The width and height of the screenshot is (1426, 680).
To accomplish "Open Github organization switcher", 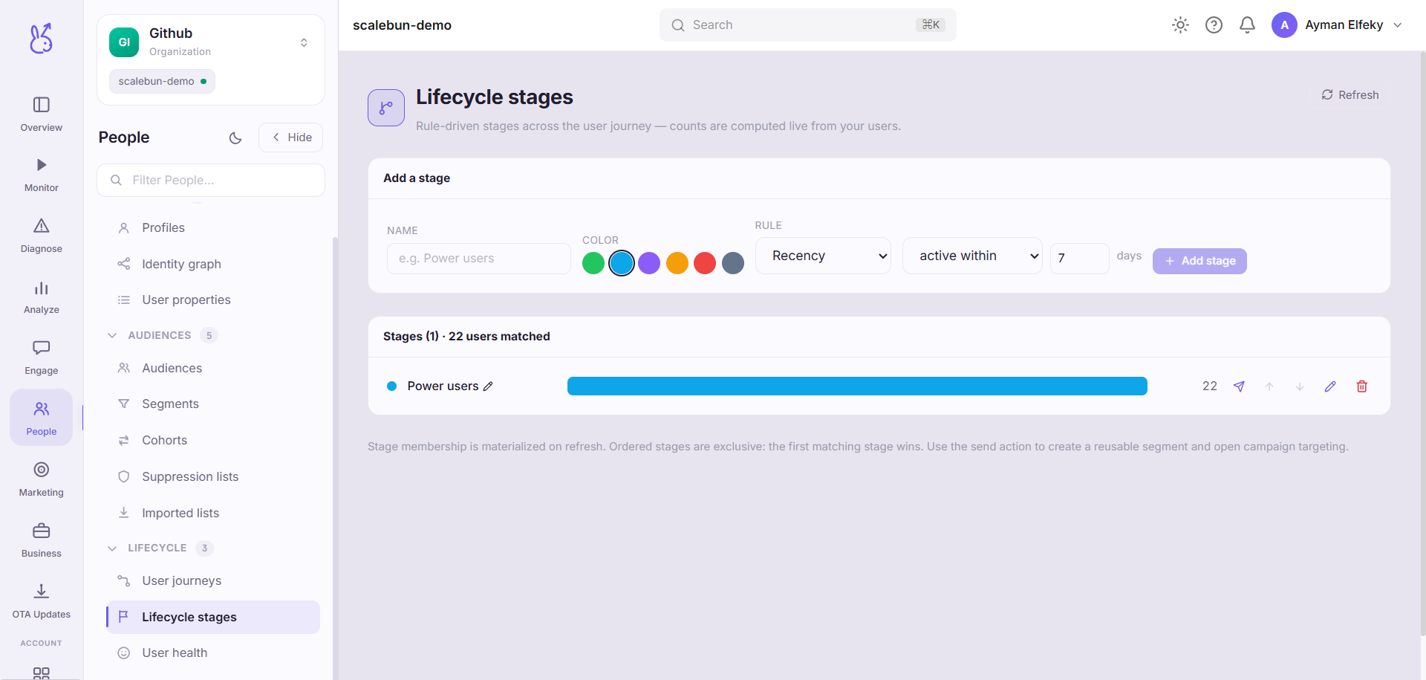I will point(211,42).
